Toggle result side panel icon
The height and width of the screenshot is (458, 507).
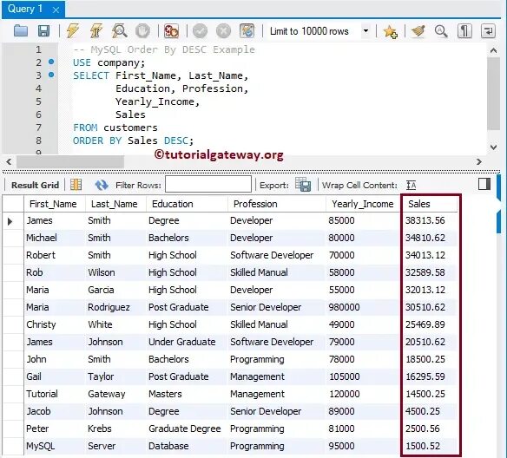pos(484,184)
